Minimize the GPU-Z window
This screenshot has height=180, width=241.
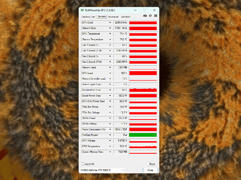pos(136,10)
